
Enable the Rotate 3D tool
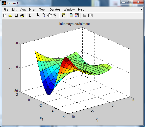coord(56,15)
